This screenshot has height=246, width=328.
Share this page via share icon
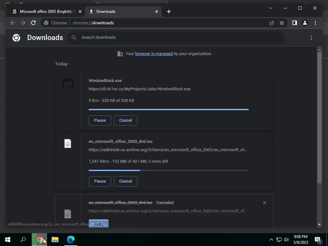click(272, 23)
